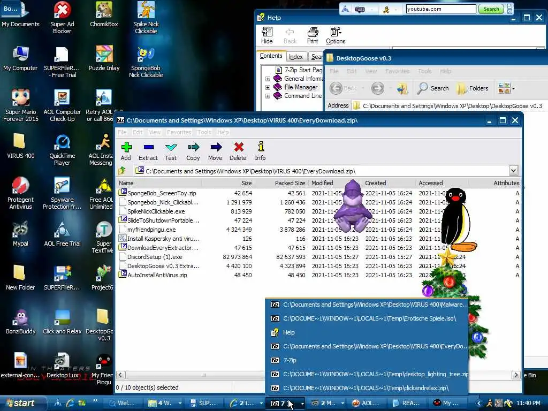Viewport: 548px width, 411px height.
Task: Open Options in the Help window
Action: point(336,36)
